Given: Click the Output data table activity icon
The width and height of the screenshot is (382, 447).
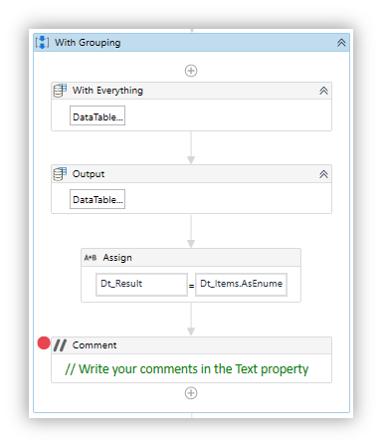Looking at the screenshot, I should (60, 174).
